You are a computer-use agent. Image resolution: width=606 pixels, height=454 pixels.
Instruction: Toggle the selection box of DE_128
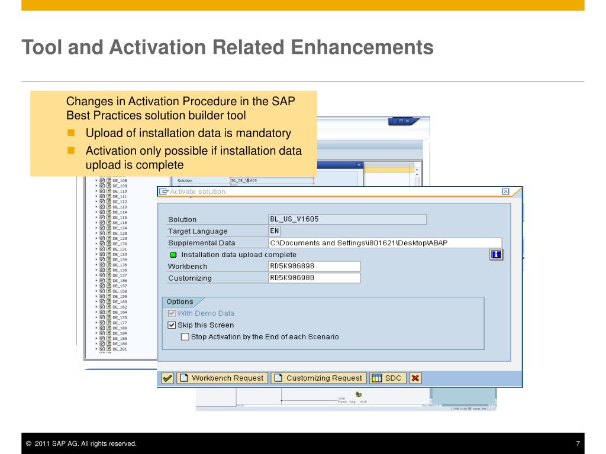click(102, 233)
